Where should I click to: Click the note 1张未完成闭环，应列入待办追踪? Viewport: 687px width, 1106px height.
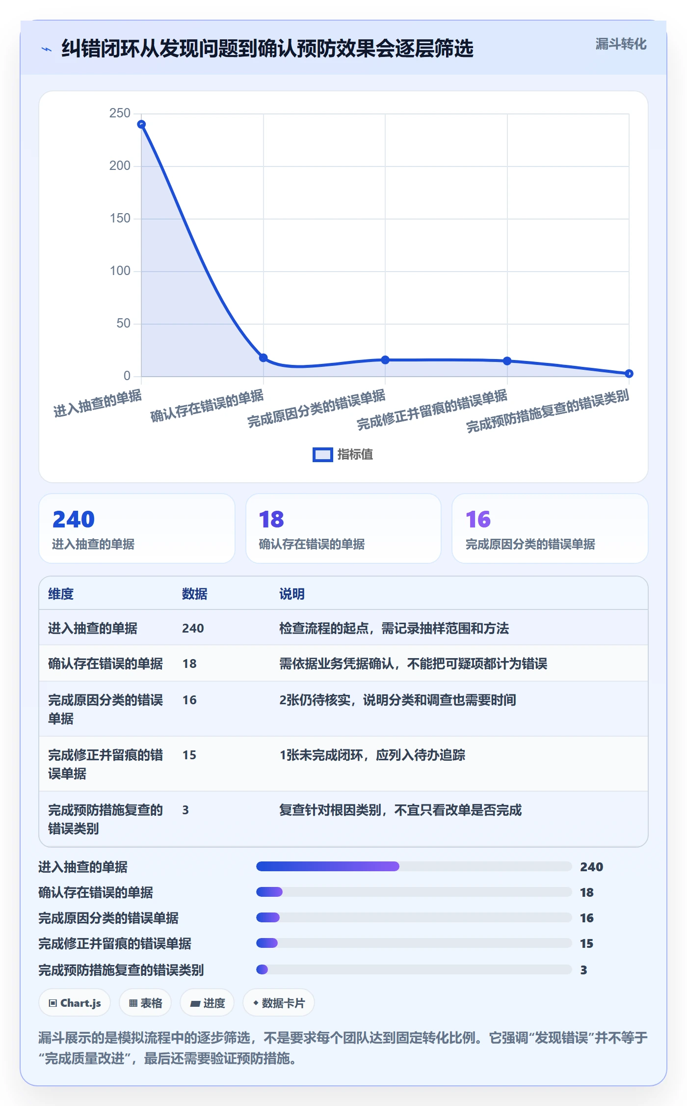372,755
